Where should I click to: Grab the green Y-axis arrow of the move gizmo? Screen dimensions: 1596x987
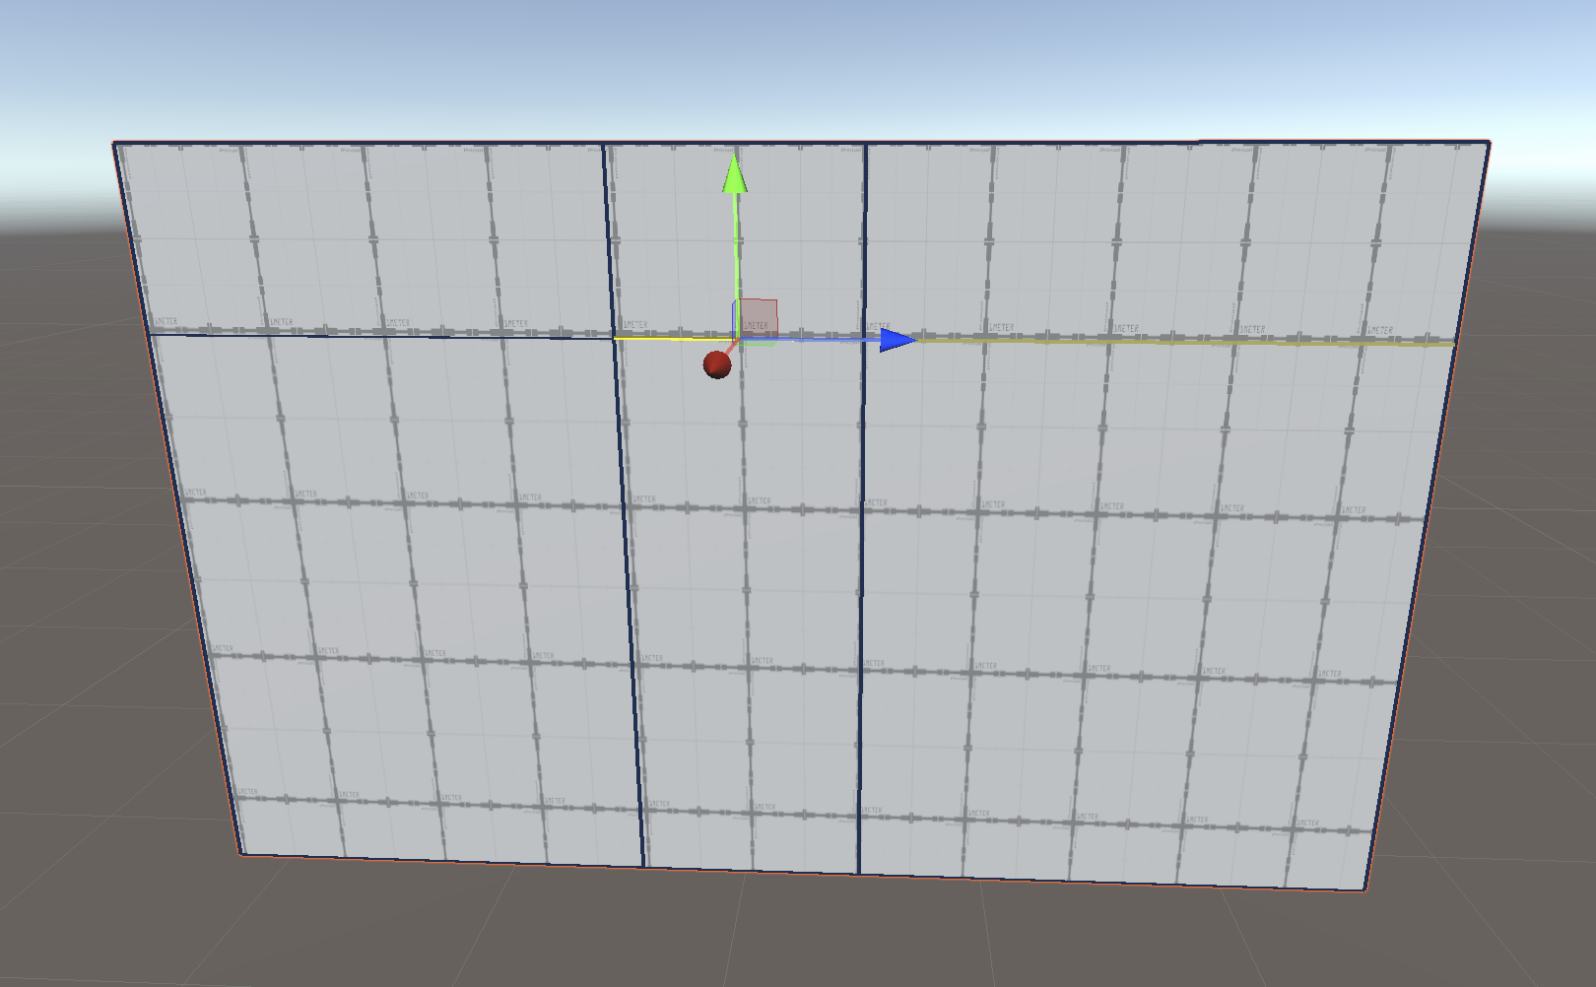pos(735,174)
